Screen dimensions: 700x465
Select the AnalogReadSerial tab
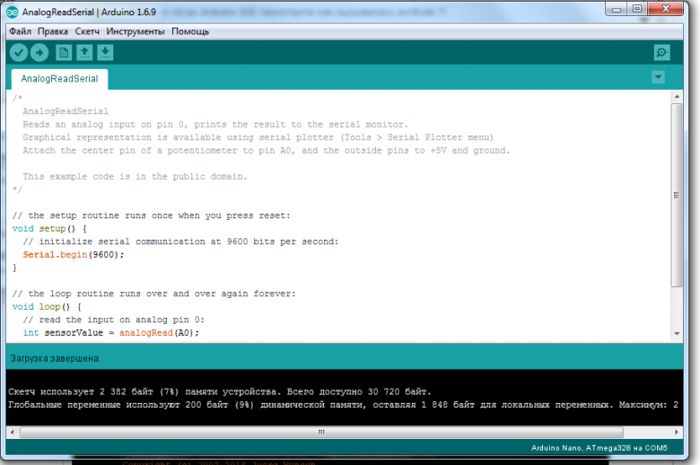click(x=59, y=79)
